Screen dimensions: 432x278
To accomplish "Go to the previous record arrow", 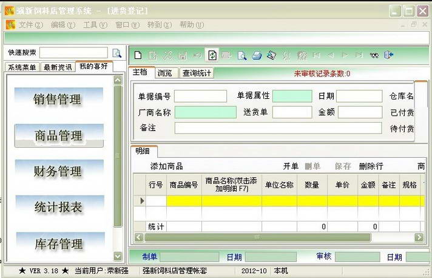I will tap(330, 55).
